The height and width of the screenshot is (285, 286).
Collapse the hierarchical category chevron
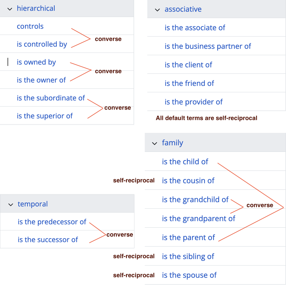point(10,9)
